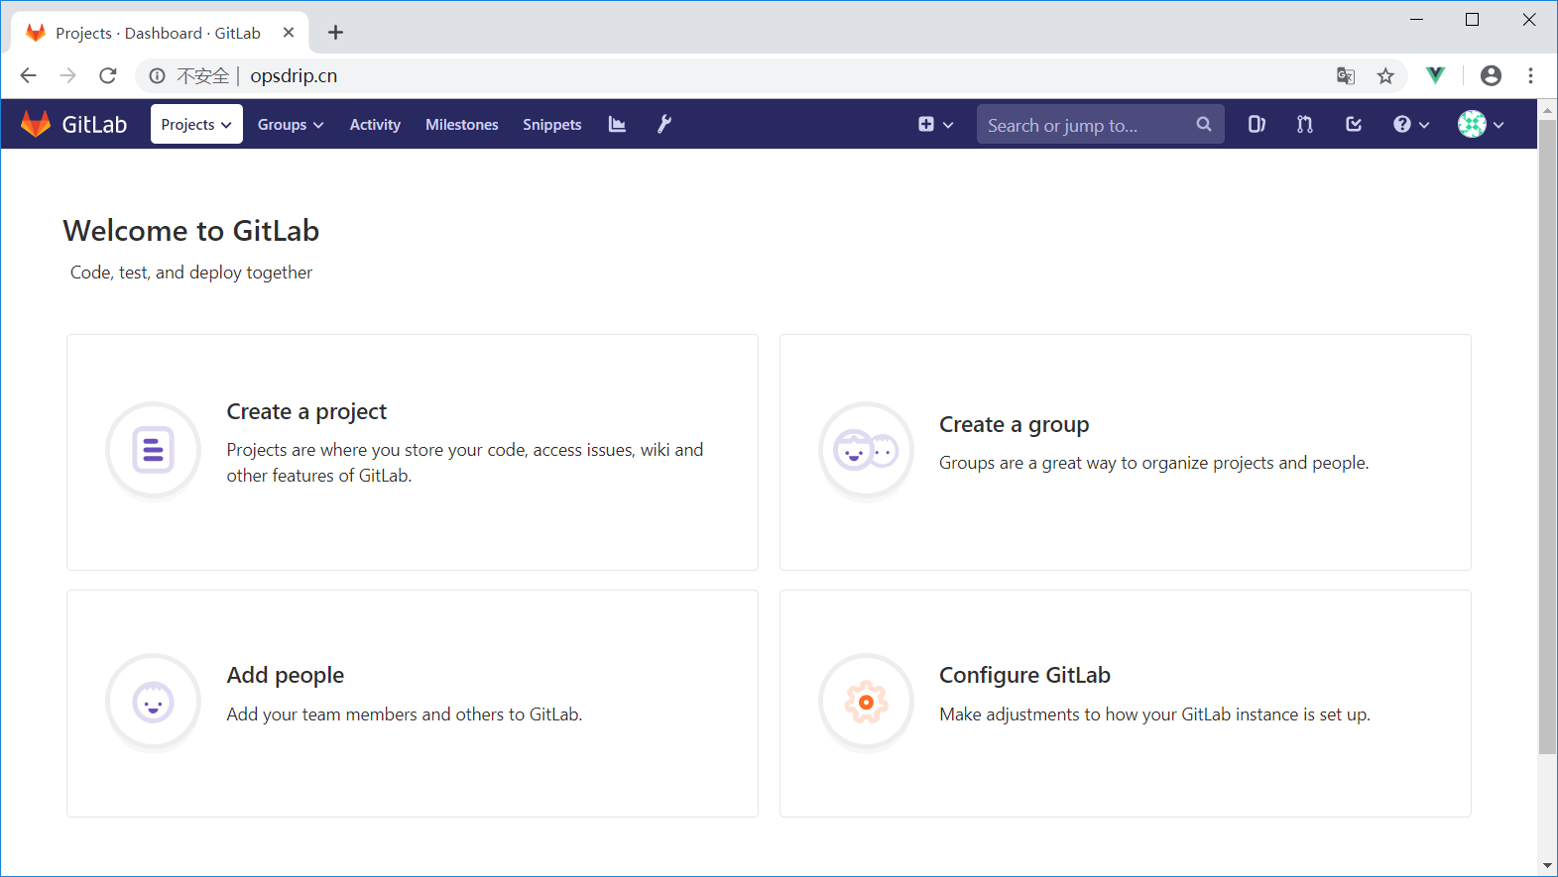Reload the page
Screen dimensions: 1558x877
tap(108, 75)
